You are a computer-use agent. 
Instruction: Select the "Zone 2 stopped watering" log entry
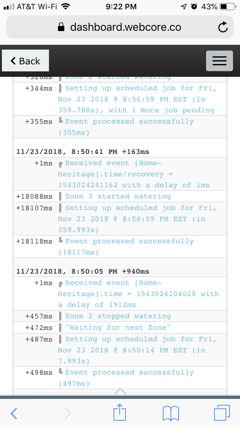[x=118, y=316]
